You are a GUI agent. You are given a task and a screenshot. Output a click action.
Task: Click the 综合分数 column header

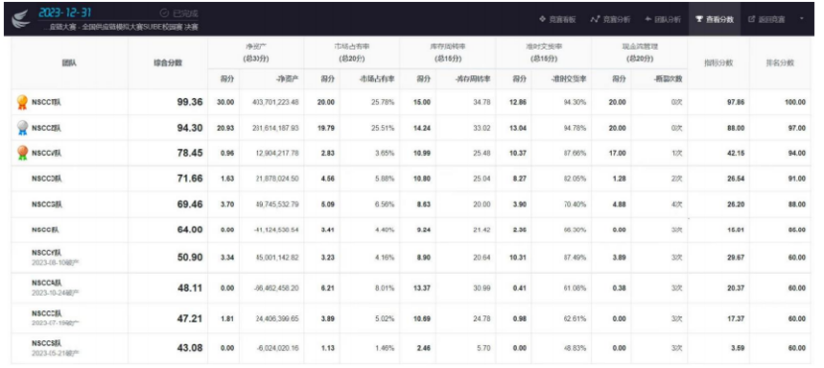(x=168, y=62)
